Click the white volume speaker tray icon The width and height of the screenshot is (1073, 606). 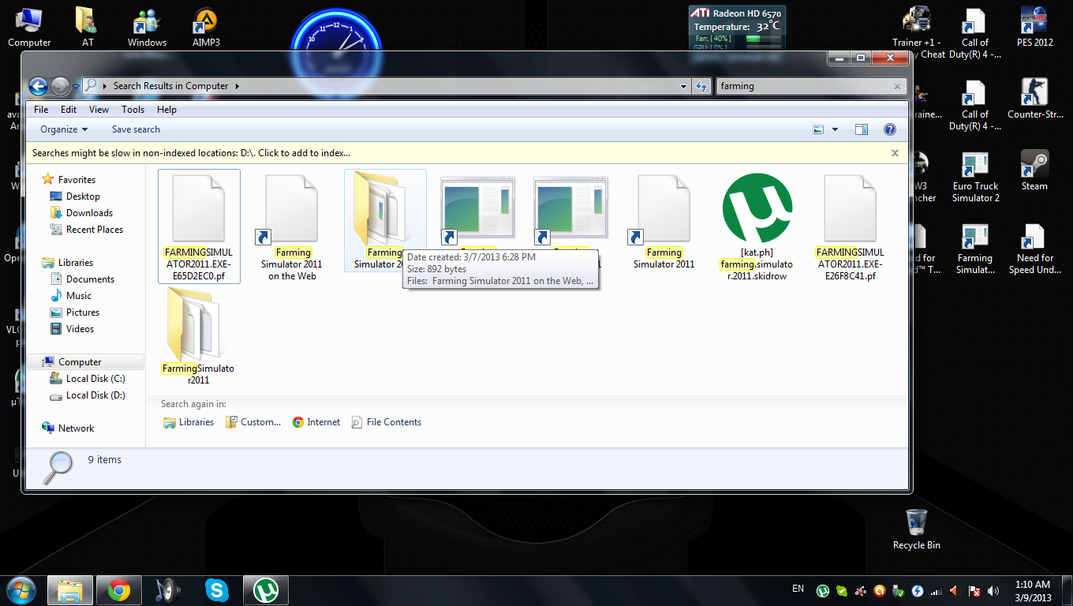pyautogui.click(x=993, y=590)
